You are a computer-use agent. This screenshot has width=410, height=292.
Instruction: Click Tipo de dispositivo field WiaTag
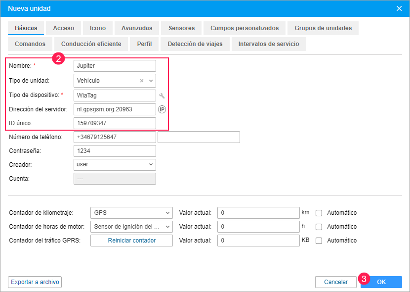click(115, 96)
